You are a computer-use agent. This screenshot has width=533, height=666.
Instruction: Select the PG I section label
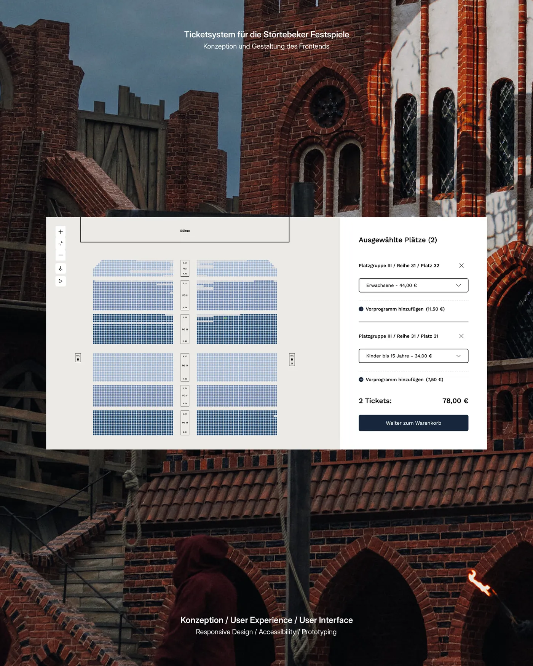point(185,268)
